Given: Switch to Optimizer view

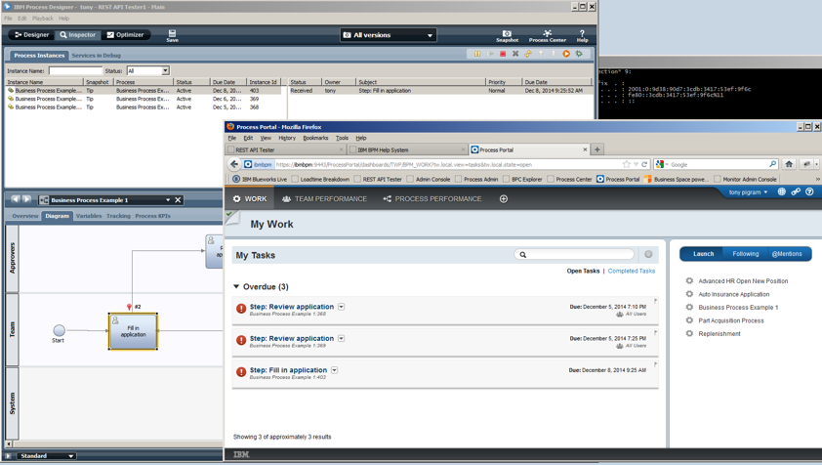Looking at the screenshot, I should (x=125, y=34).
